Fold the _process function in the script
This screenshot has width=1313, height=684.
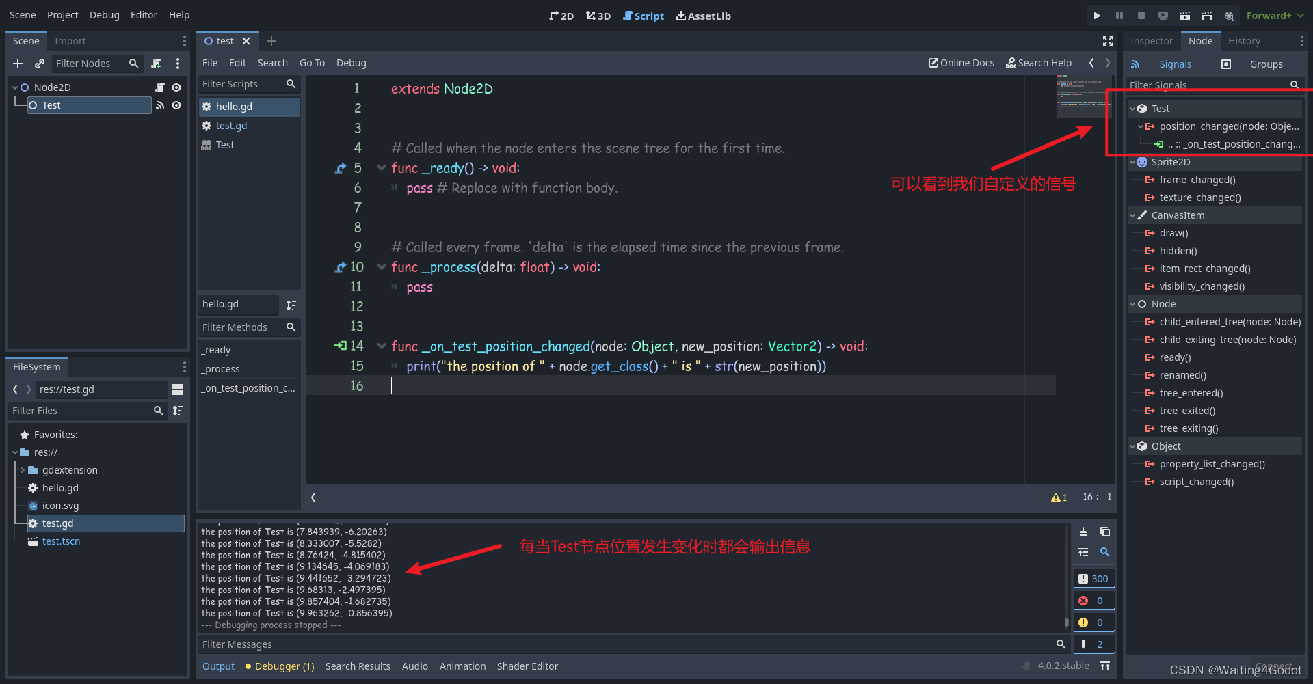coord(381,267)
